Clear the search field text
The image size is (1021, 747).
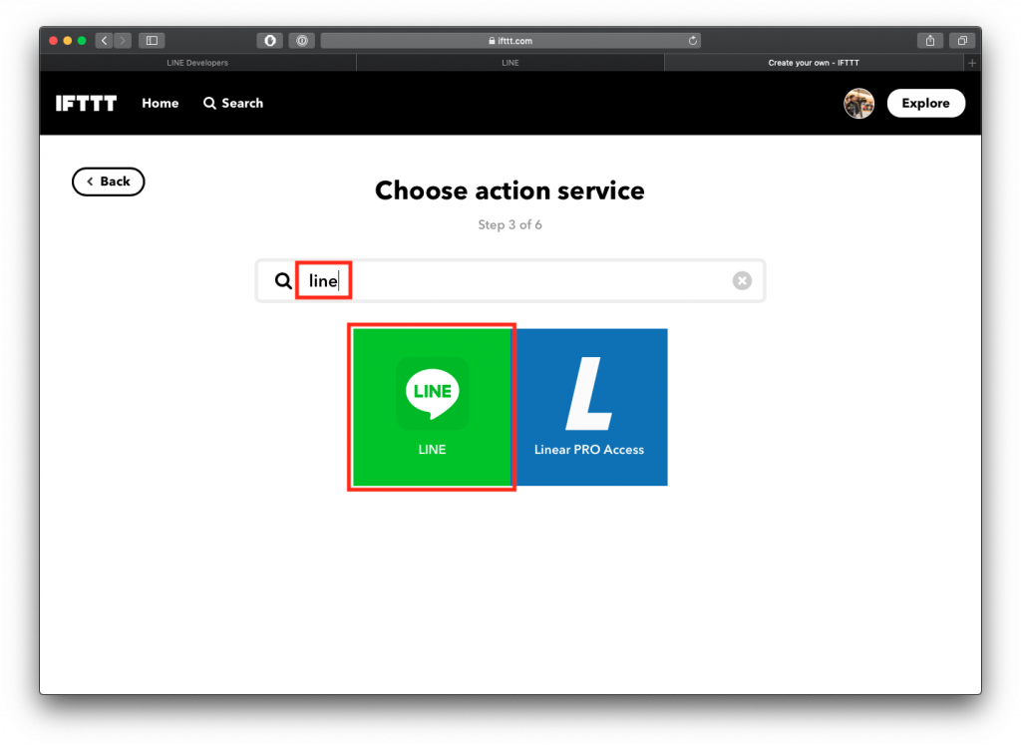pyautogui.click(x=742, y=280)
